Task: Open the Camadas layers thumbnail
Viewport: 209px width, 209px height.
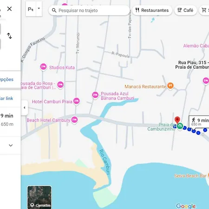Action: [39, 197]
